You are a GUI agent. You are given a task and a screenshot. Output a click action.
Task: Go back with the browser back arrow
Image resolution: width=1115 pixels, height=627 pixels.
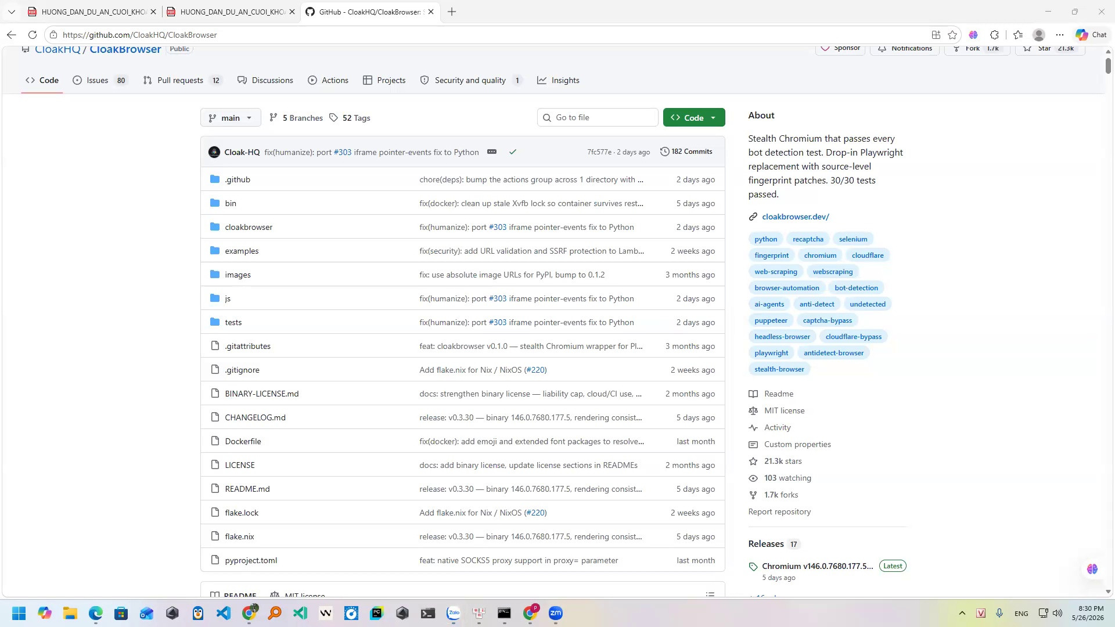coord(11,35)
